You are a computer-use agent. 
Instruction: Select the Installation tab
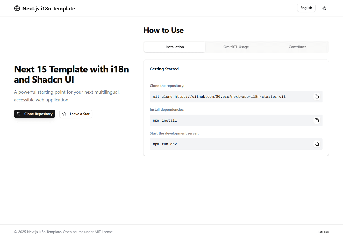[x=174, y=47]
